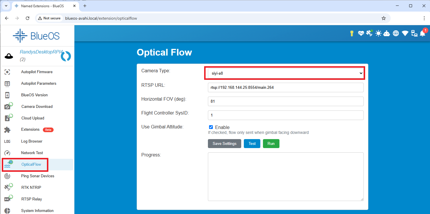The image size is (430, 214).
Task: Click the heartbeat health monitor icon
Action: [361, 34]
